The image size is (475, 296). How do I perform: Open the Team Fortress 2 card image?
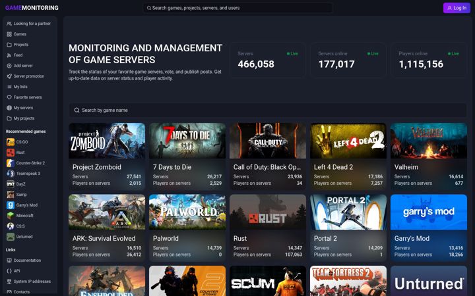(x=348, y=281)
